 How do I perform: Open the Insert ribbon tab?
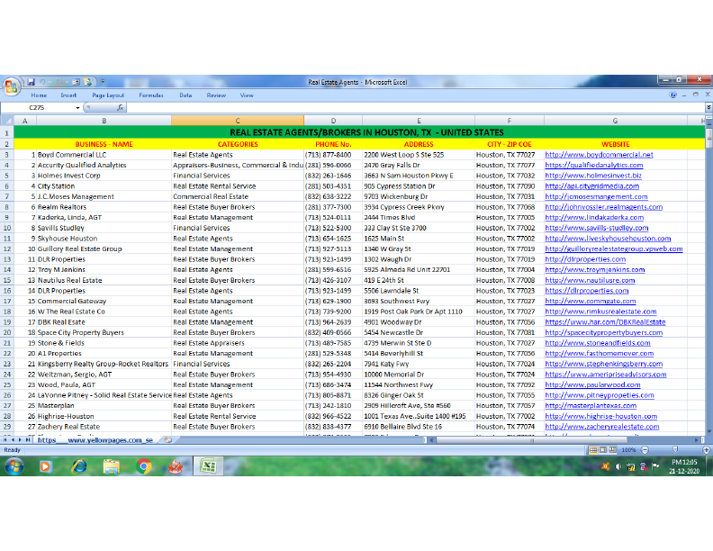tap(68, 95)
